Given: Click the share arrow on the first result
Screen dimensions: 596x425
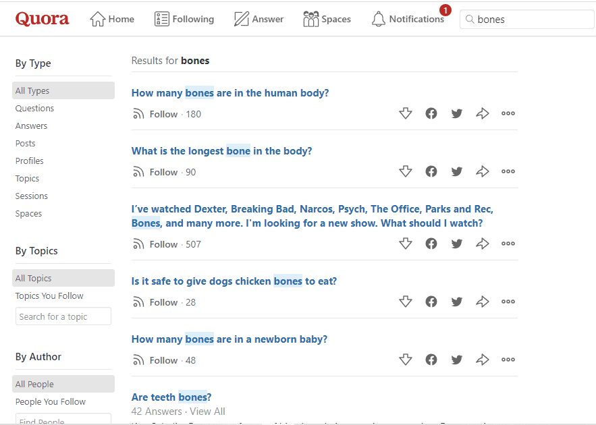Looking at the screenshot, I should point(483,113).
